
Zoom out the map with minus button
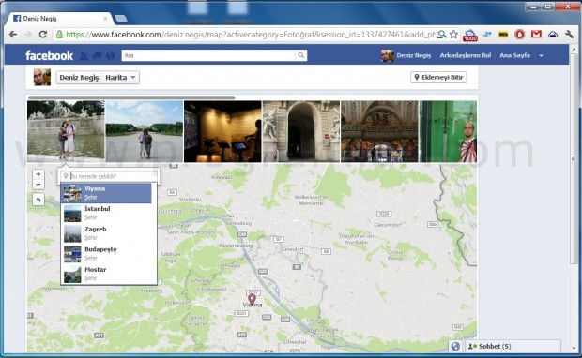point(38,185)
